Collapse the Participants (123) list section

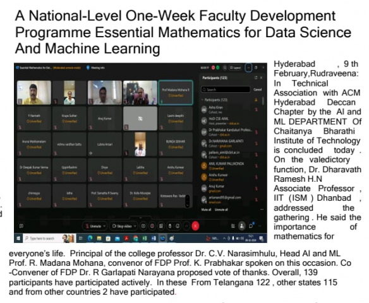(x=202, y=100)
